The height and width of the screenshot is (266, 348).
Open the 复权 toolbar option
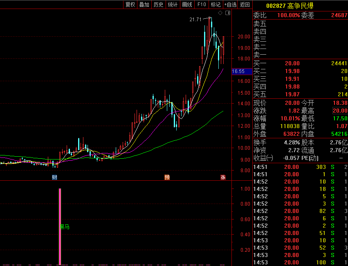coord(130,4)
